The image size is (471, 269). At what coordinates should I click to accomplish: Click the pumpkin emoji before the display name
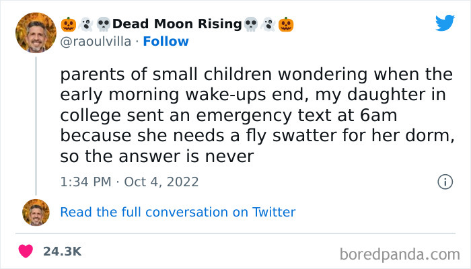pos(68,25)
